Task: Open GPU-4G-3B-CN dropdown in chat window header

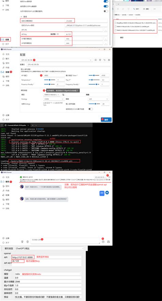Action: 100,177
